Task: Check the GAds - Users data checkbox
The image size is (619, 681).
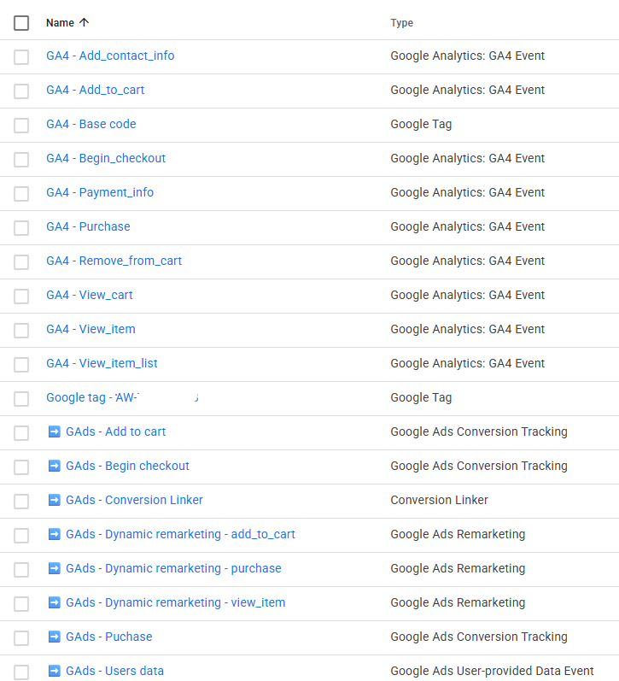Action: [21, 672]
